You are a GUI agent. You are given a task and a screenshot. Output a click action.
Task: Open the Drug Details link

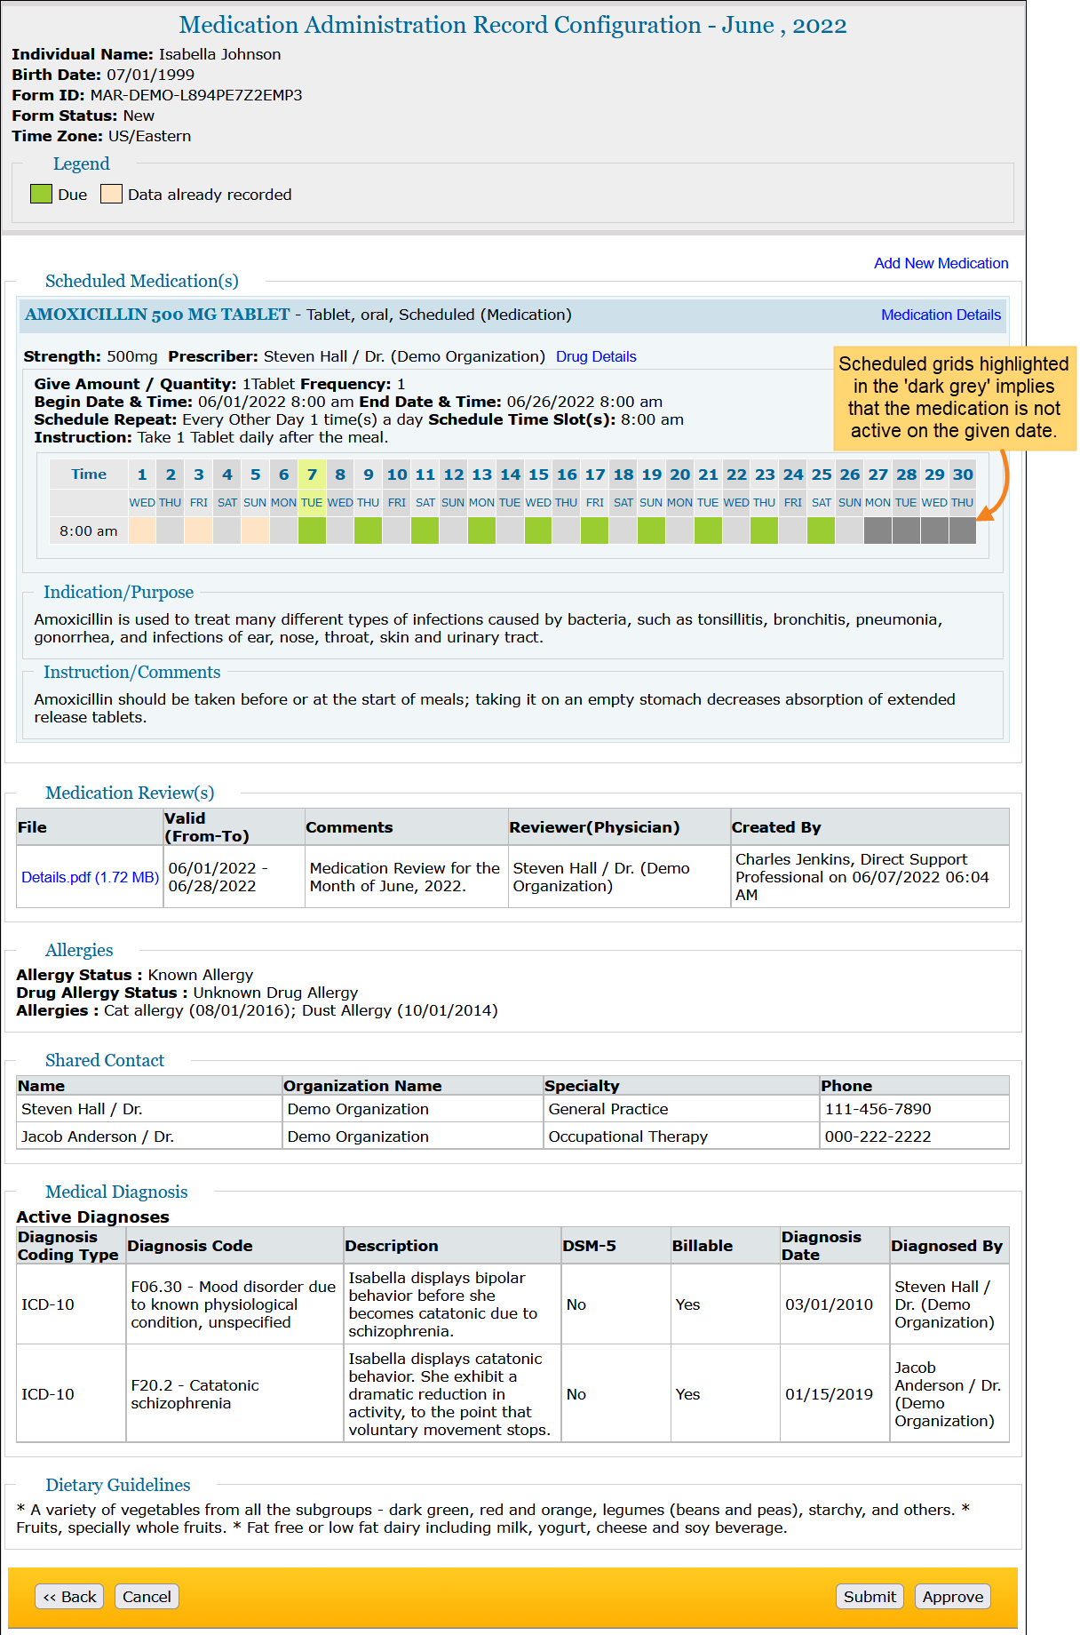[x=595, y=356]
